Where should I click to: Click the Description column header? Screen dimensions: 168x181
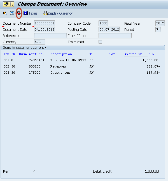tap(61, 54)
